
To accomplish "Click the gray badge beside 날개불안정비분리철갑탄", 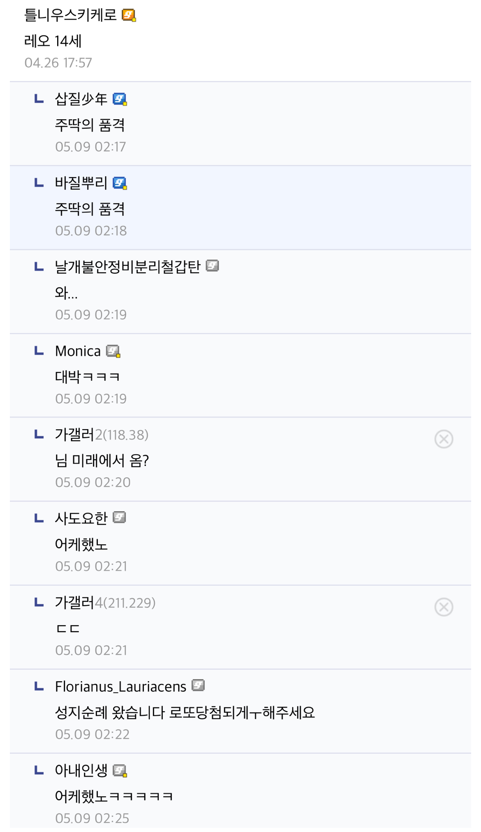I will tap(212, 266).
